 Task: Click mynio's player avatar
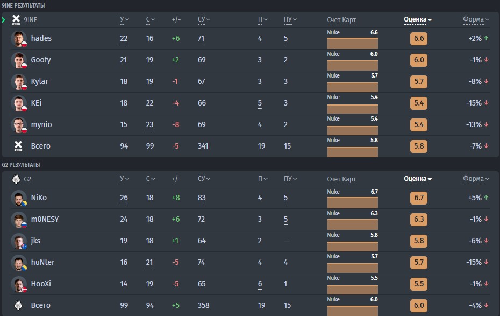19,124
